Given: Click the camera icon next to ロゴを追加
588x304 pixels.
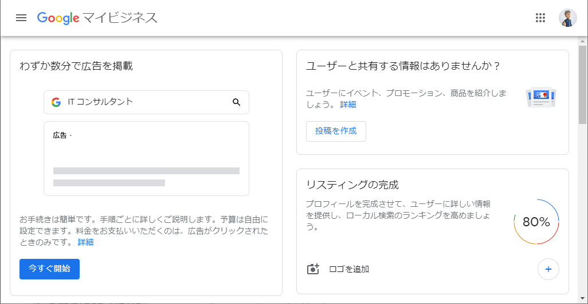Looking at the screenshot, I should pos(313,269).
